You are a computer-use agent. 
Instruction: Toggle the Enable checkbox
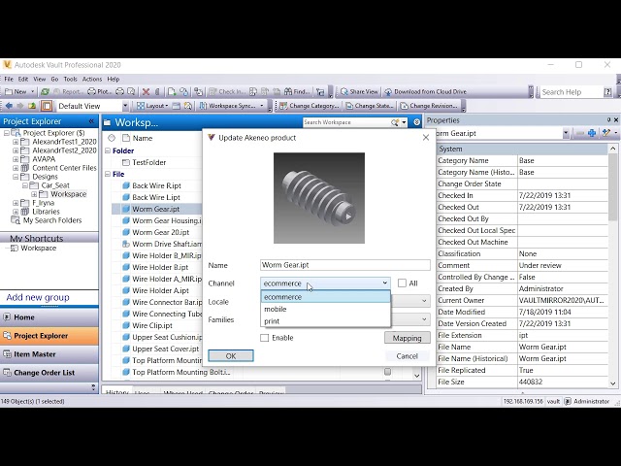(265, 338)
